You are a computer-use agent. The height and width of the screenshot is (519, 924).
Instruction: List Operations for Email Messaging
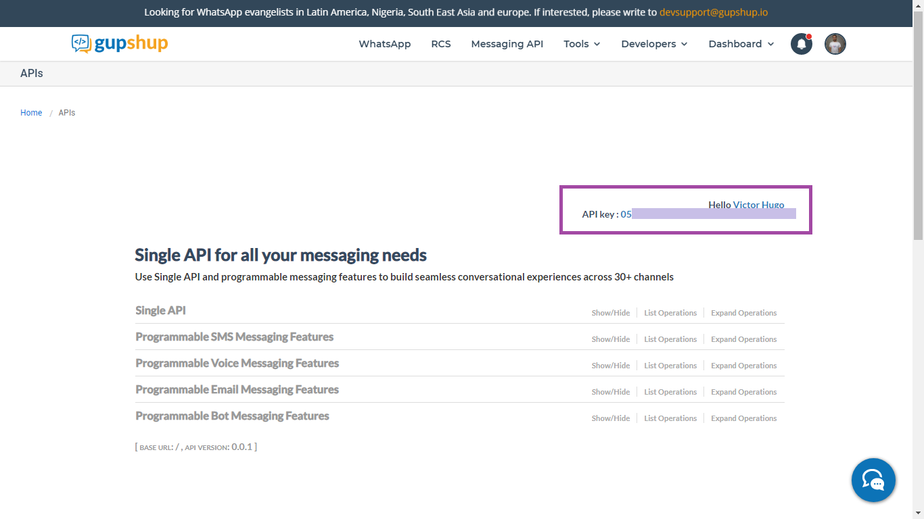670,392
